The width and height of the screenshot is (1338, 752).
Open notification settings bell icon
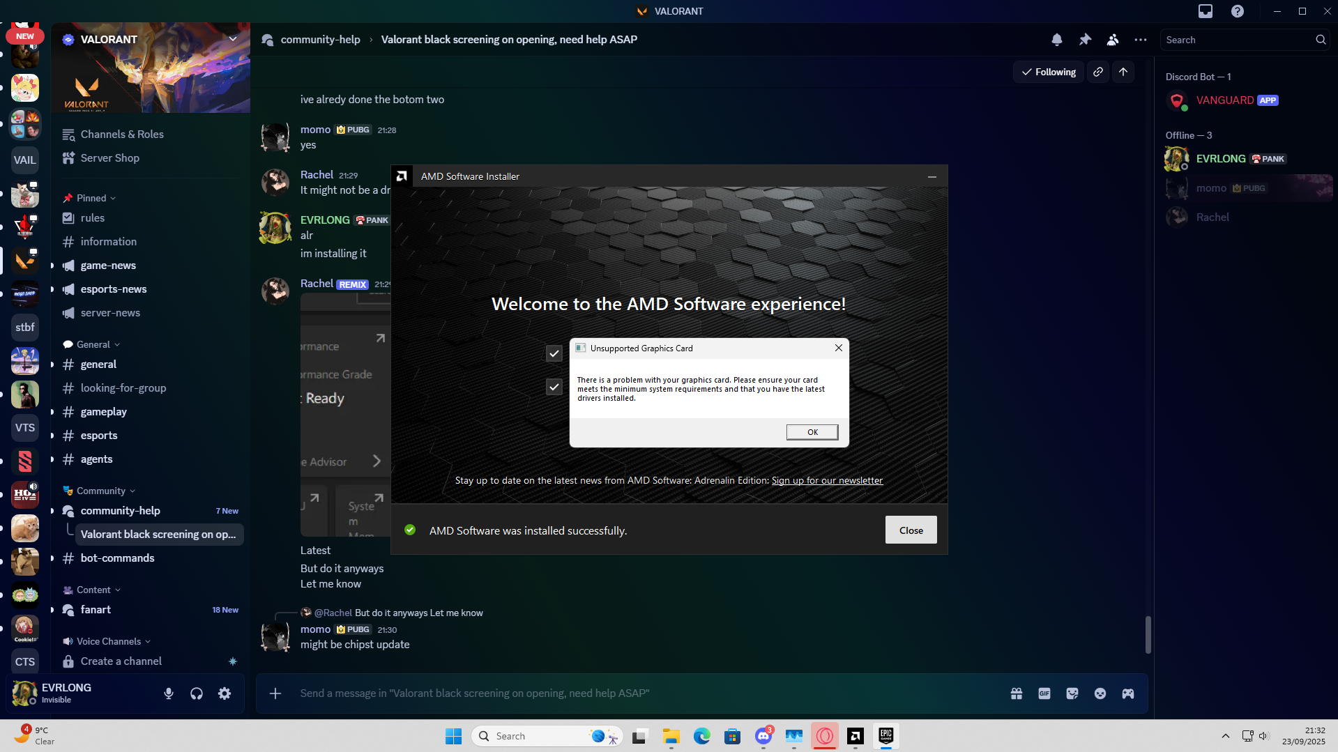click(1057, 40)
